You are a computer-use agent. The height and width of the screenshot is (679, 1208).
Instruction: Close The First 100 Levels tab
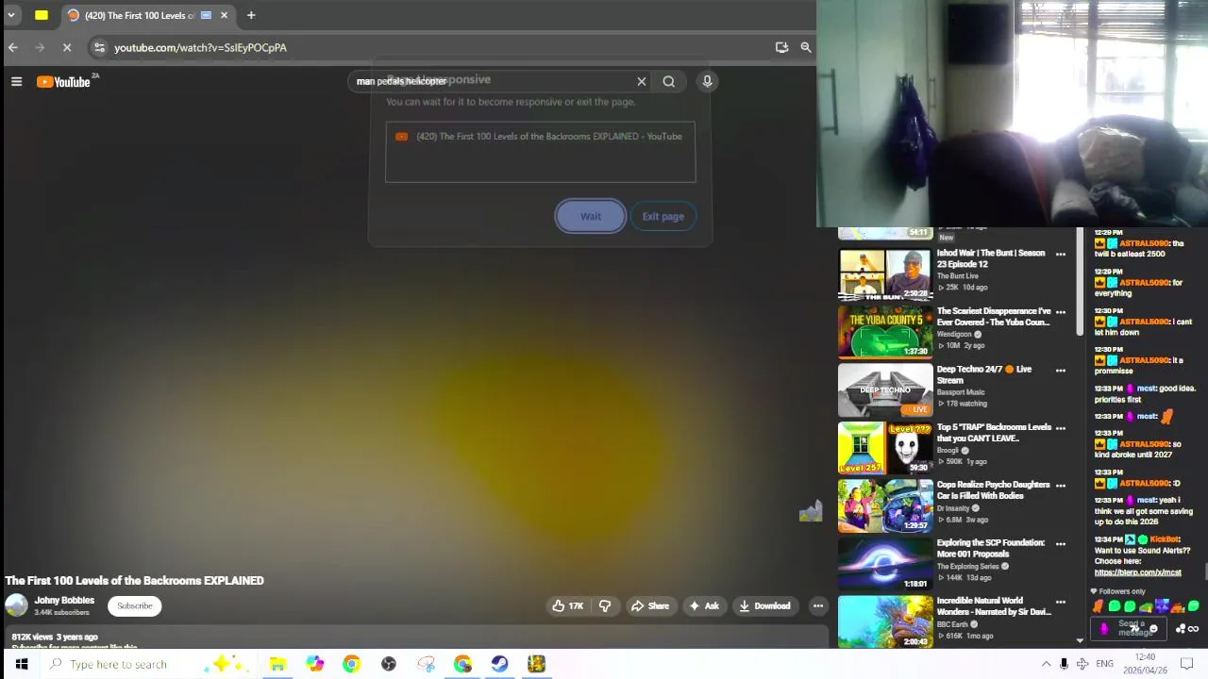click(224, 15)
